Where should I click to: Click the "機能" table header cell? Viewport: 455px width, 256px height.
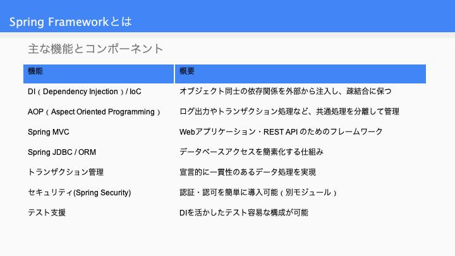99,74
